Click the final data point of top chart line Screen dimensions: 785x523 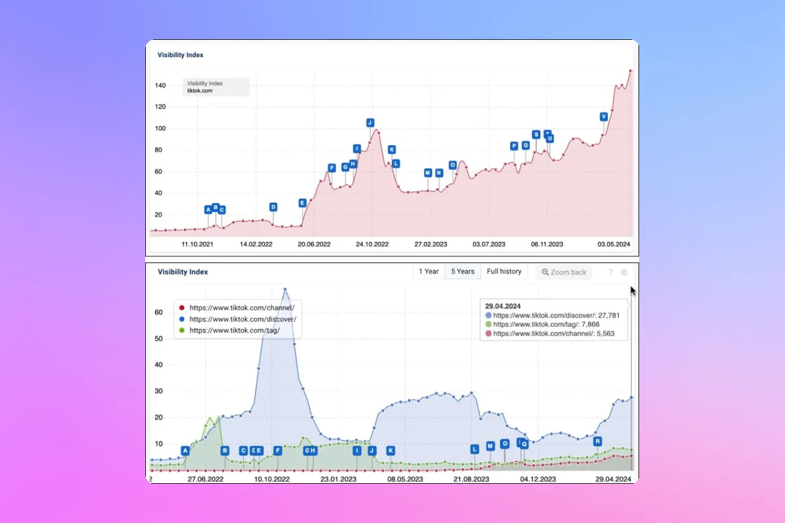631,71
